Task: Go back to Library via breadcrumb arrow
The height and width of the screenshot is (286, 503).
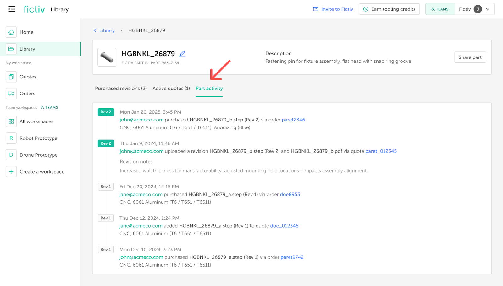Action: click(x=95, y=30)
